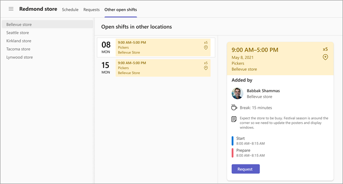Click the location pin icon in shift details card

tap(325, 57)
